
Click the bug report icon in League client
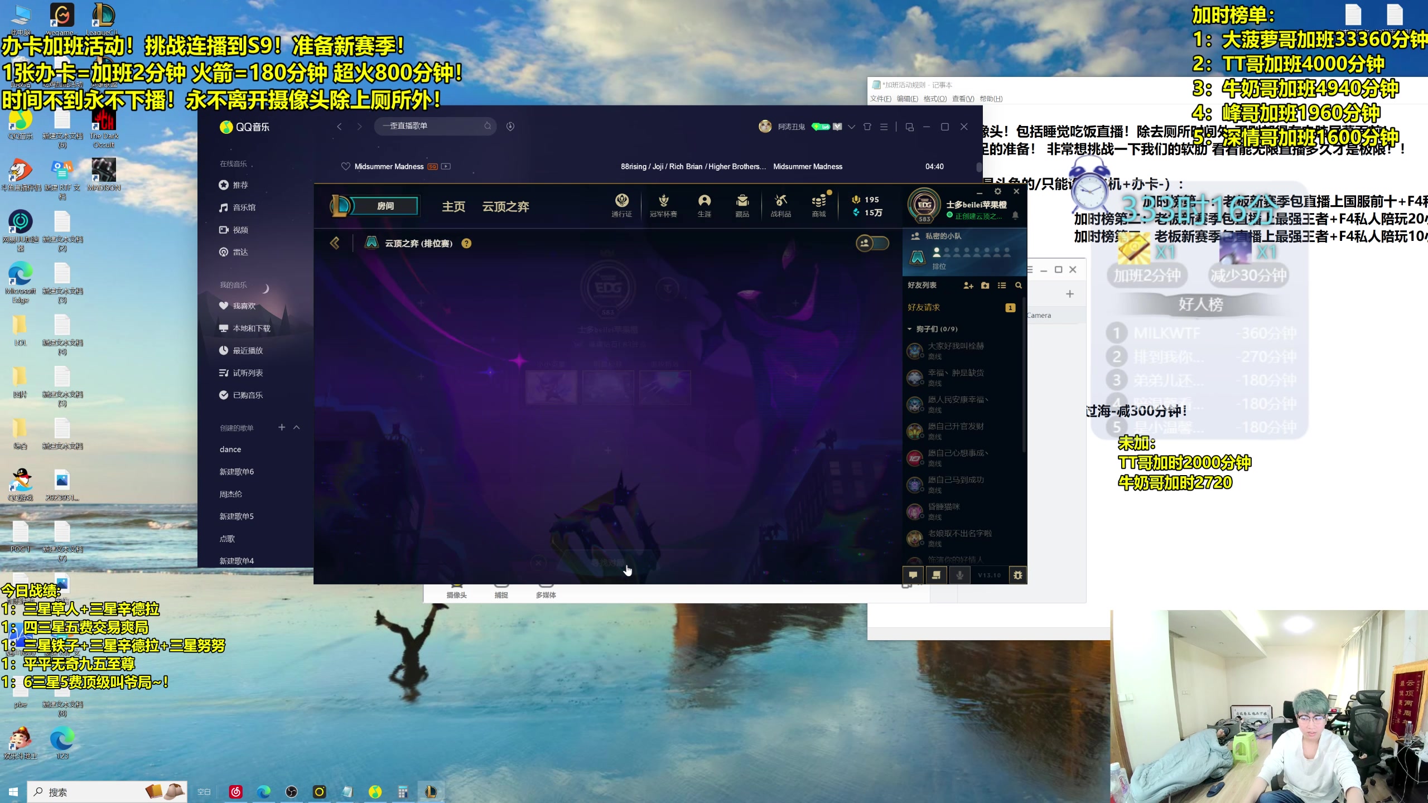[x=1018, y=575]
